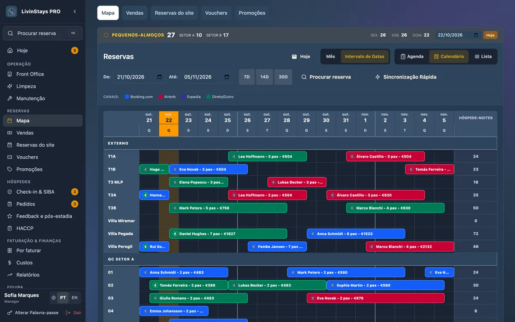The width and height of the screenshot is (515, 322).
Task: Focus the sidebar search box with ⌘K
Action: [x=42, y=33]
